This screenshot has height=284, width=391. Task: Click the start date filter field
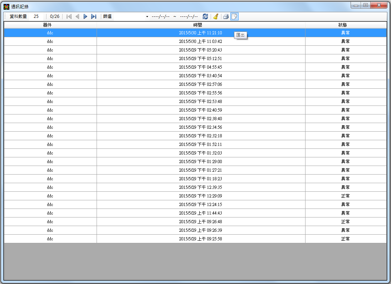[161, 16]
